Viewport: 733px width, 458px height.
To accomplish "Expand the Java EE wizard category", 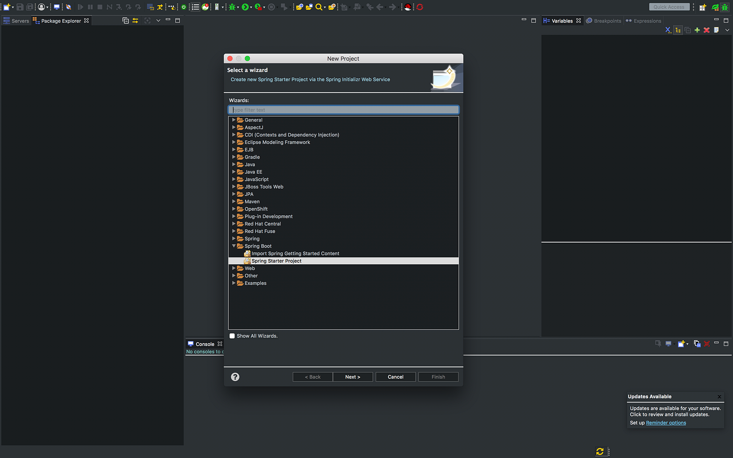I will [x=234, y=172].
